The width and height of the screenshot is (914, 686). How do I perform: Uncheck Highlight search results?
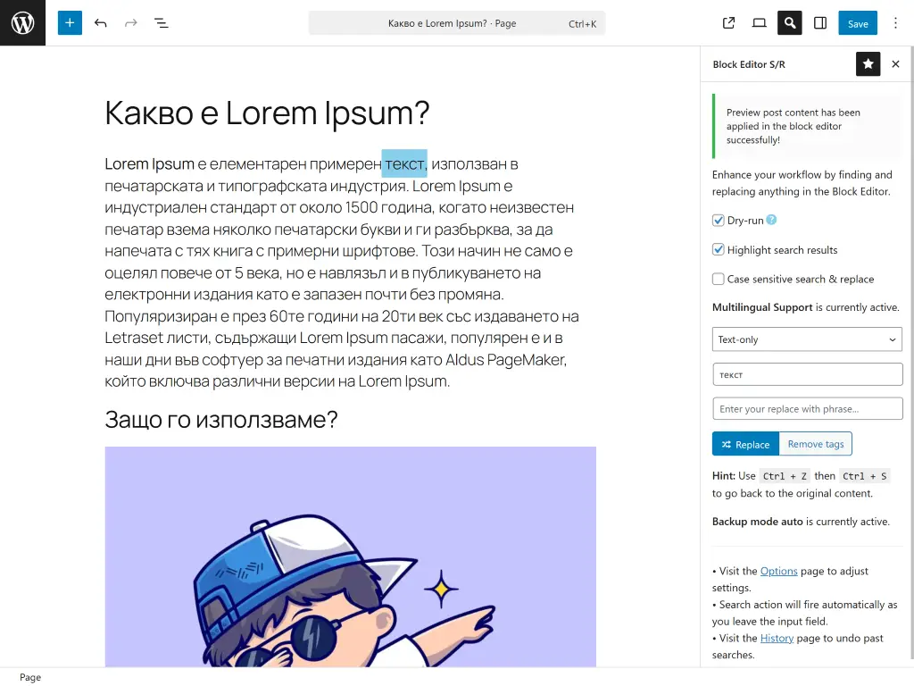pos(719,249)
